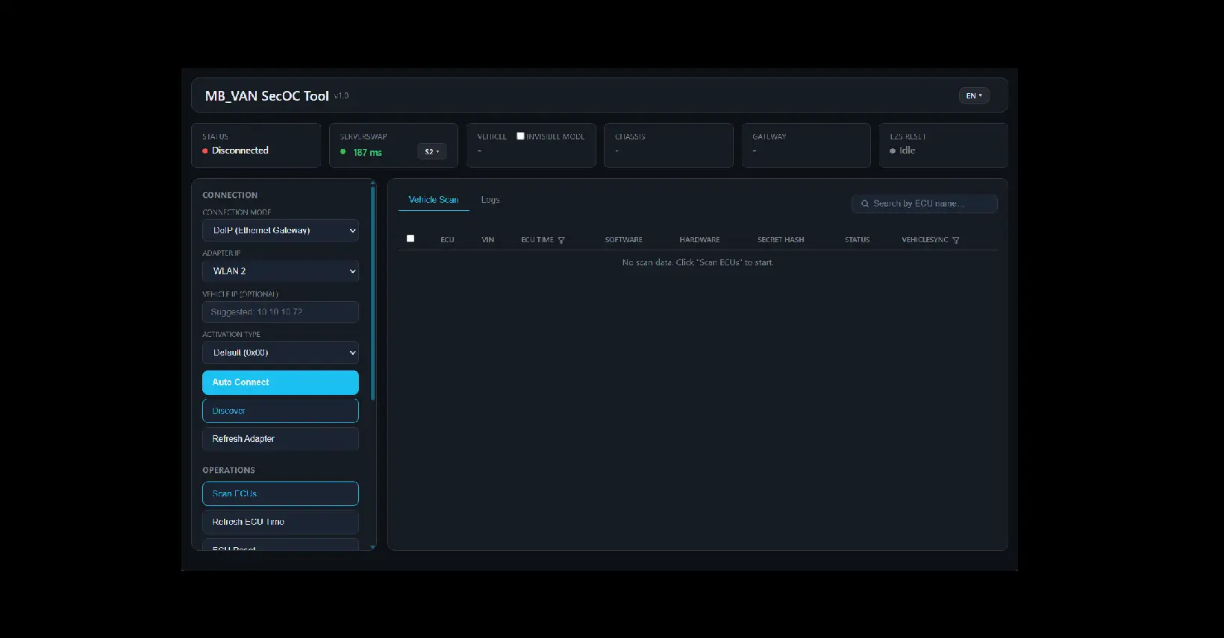This screenshot has width=1224, height=638.
Task: Open the Logs tab
Action: pos(490,200)
